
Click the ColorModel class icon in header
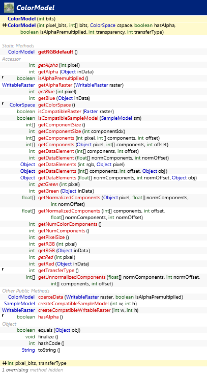point(9,8)
